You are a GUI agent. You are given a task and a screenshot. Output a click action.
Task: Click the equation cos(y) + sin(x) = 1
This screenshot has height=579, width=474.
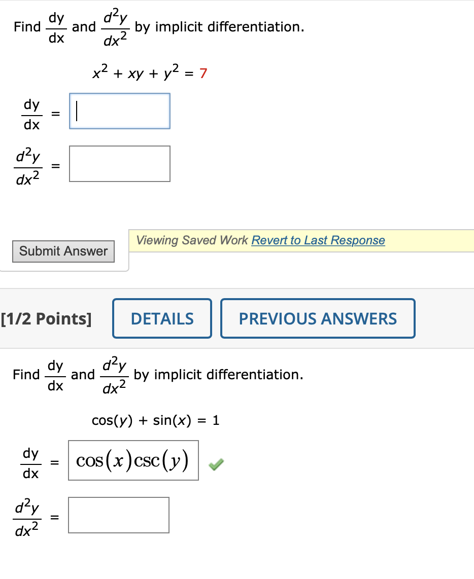155,420
